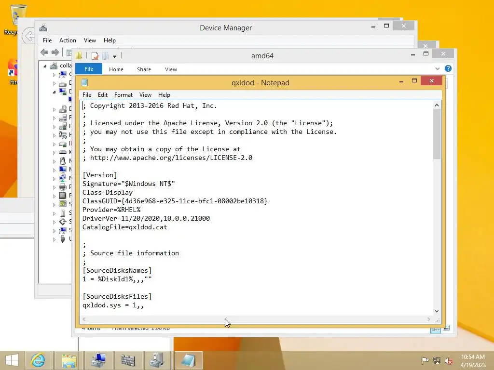Select the keyboard device category icon

tap(63, 152)
